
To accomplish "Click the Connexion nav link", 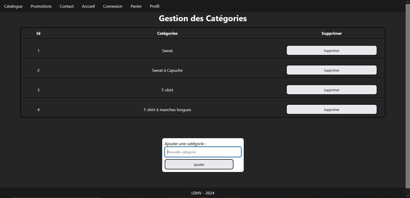I will (x=112, y=6).
